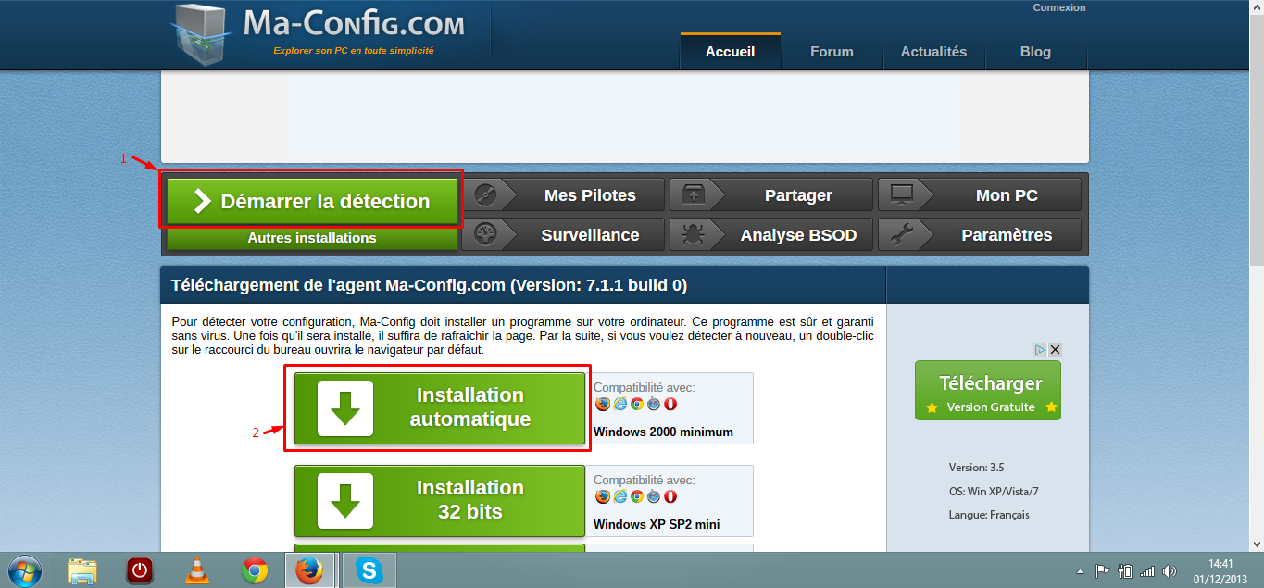Click the battery power tray icon
This screenshot has height=588, width=1264.
coord(1126,571)
